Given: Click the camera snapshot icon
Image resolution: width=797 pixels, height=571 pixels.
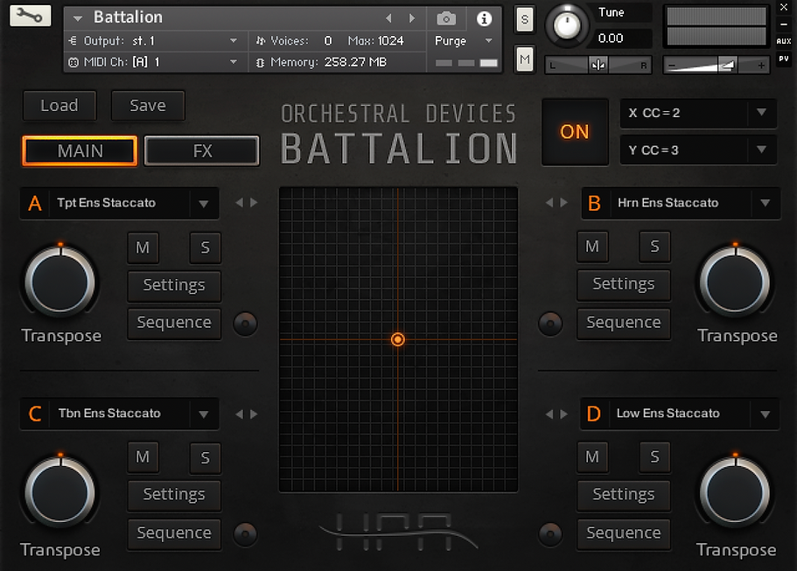Looking at the screenshot, I should [x=446, y=18].
